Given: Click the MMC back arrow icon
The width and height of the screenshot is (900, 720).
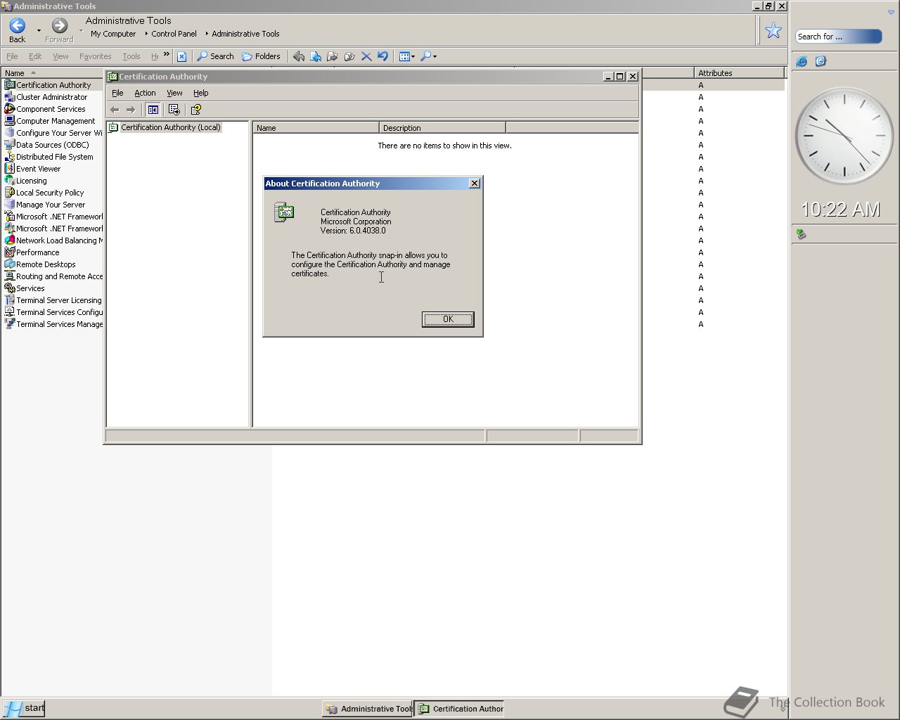Looking at the screenshot, I should (115, 110).
